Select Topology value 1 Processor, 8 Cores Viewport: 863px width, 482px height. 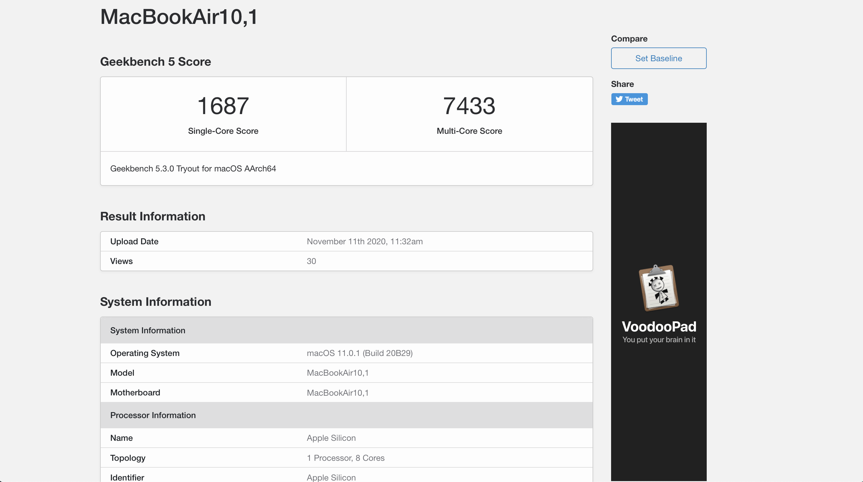coord(345,458)
